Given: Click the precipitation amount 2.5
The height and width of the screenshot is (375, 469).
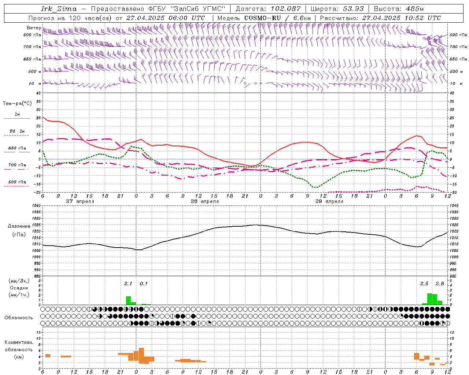Looking at the screenshot, I should pos(424,284).
